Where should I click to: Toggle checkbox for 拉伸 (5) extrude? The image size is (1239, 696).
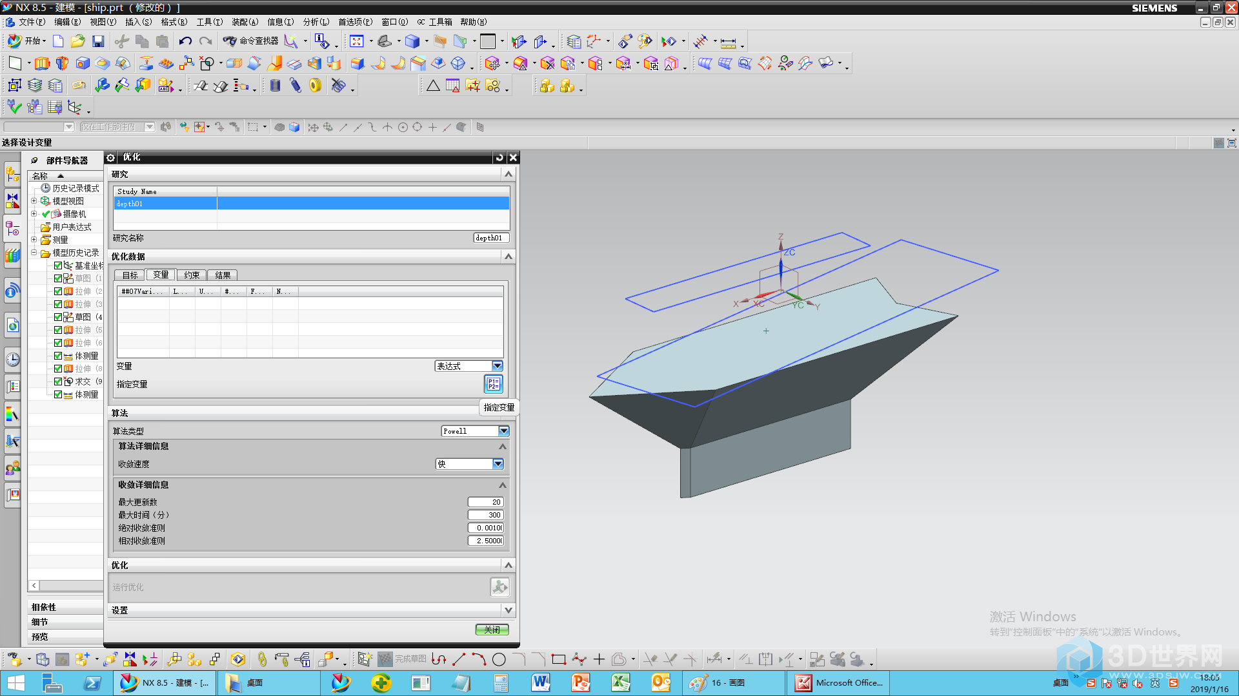tap(58, 330)
